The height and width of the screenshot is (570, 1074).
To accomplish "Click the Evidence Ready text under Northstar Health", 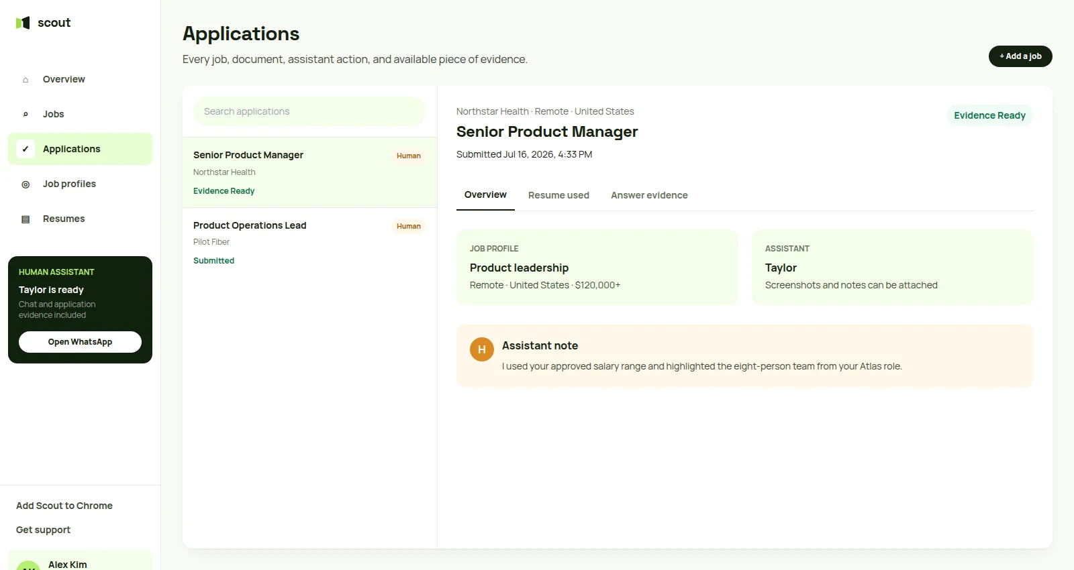I will pos(224,191).
